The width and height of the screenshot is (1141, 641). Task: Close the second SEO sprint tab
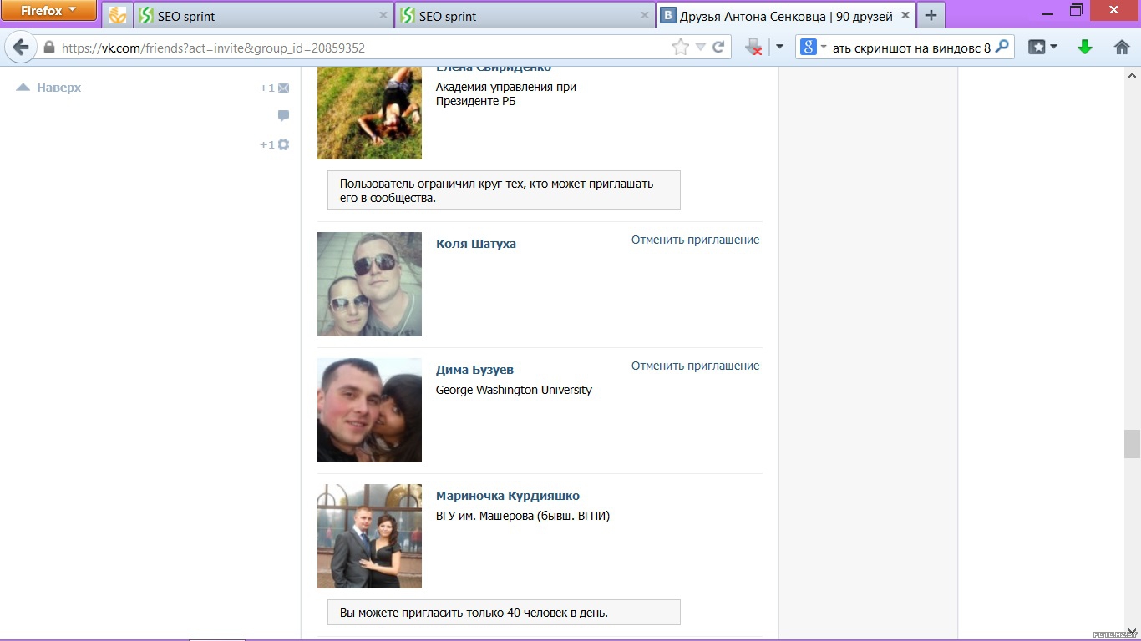645,15
